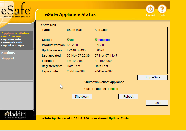This screenshot has width=186, height=131.
Task: Open the Support menu section
Action: [8, 58]
